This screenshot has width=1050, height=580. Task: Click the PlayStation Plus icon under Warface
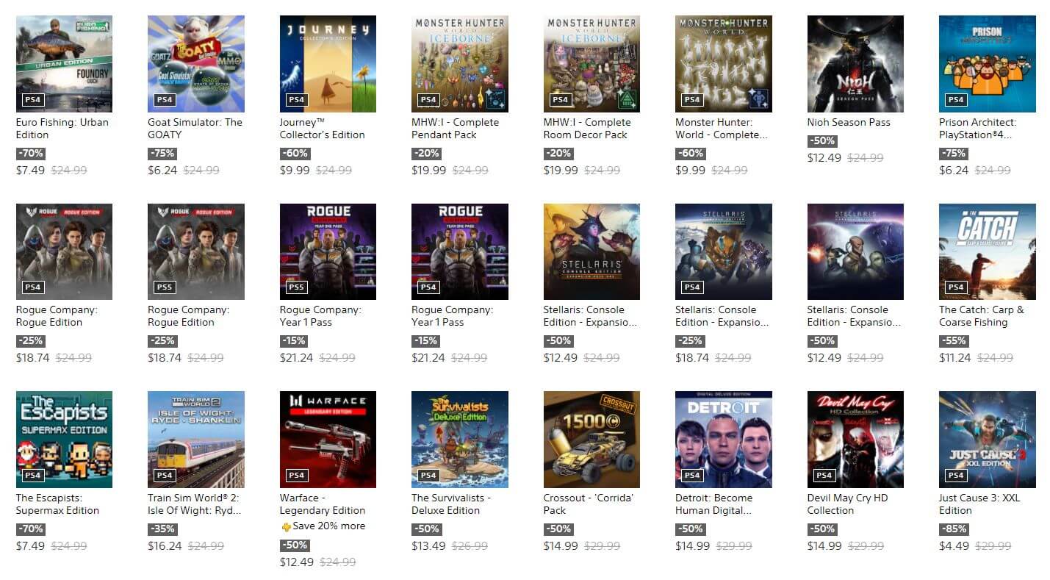coord(287,527)
